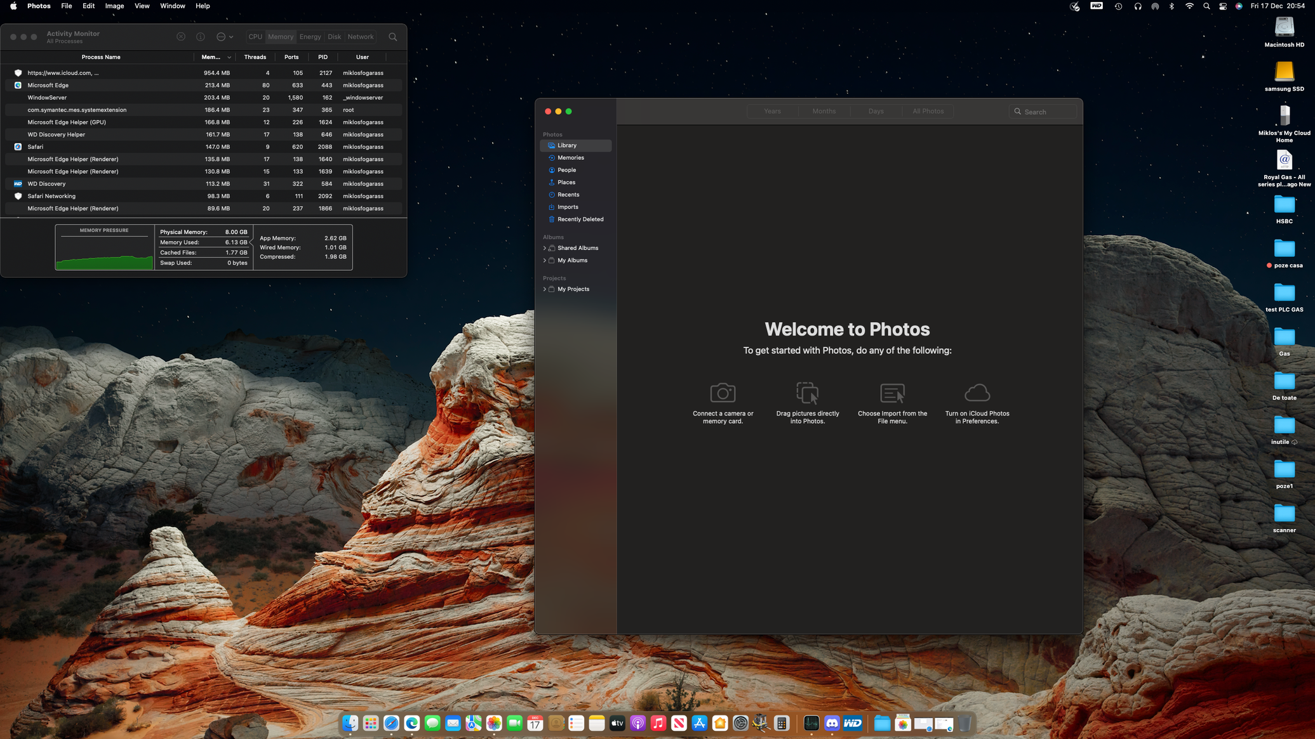This screenshot has width=1315, height=739.
Task: Click the process info inspect icon
Action: pos(200,37)
